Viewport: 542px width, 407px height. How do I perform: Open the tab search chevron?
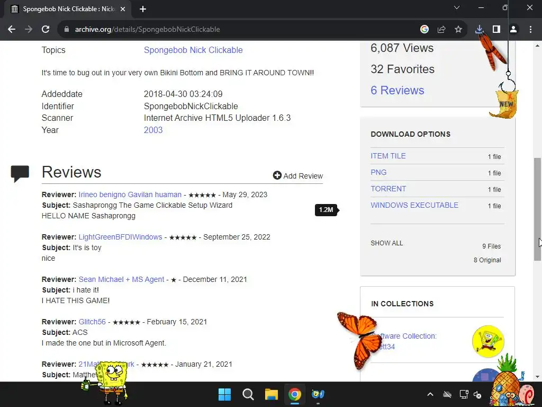[457, 7]
